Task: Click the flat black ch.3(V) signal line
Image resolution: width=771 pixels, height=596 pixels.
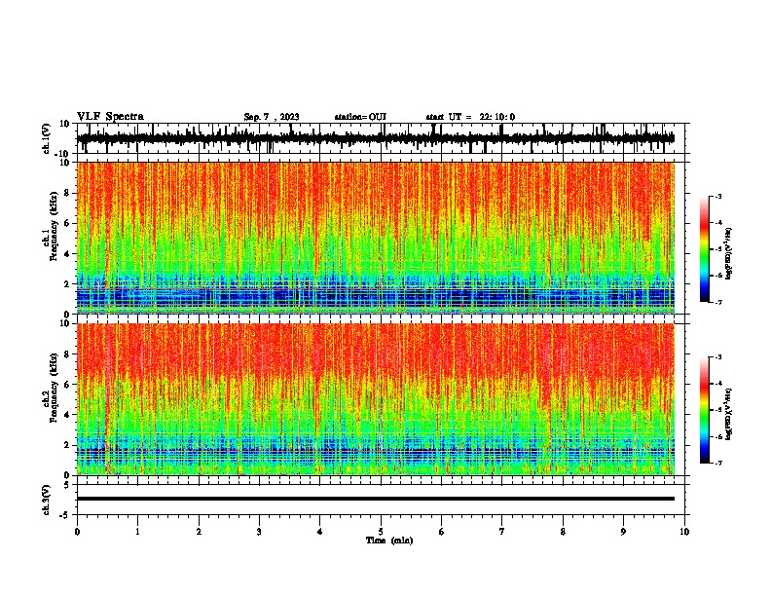Action: (x=375, y=499)
